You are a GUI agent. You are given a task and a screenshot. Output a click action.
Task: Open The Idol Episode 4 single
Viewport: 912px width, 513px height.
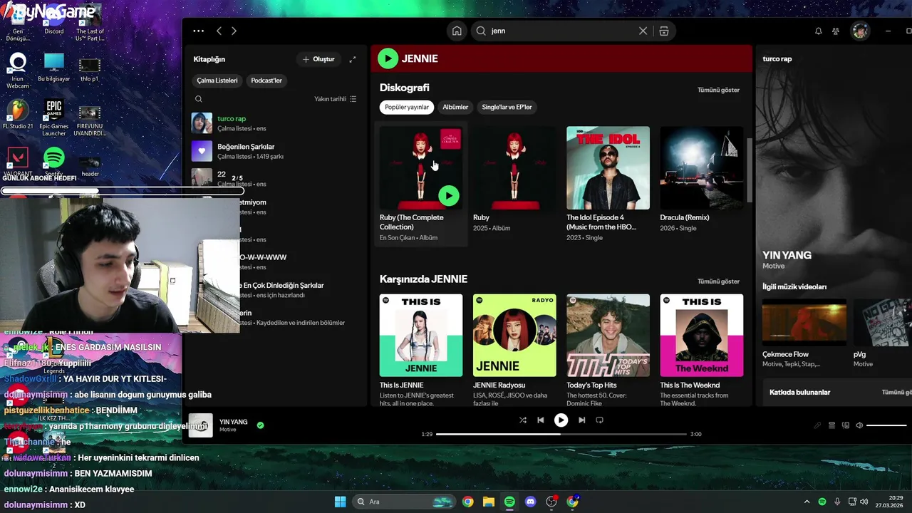click(608, 168)
